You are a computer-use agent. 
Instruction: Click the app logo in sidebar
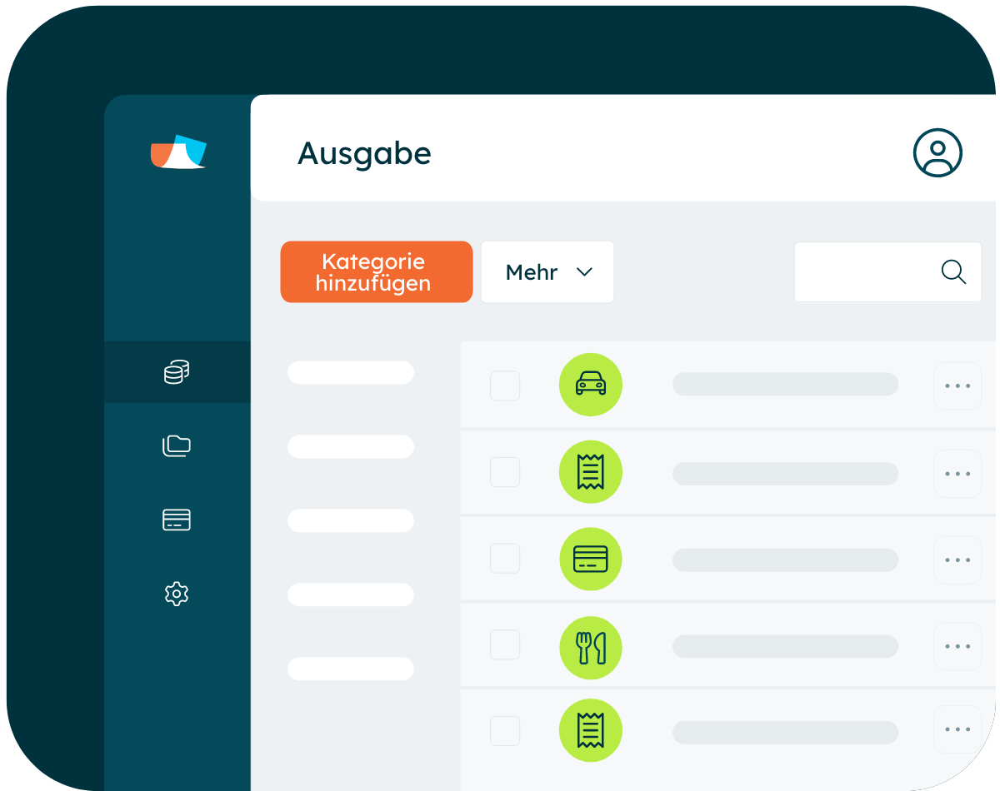click(177, 152)
